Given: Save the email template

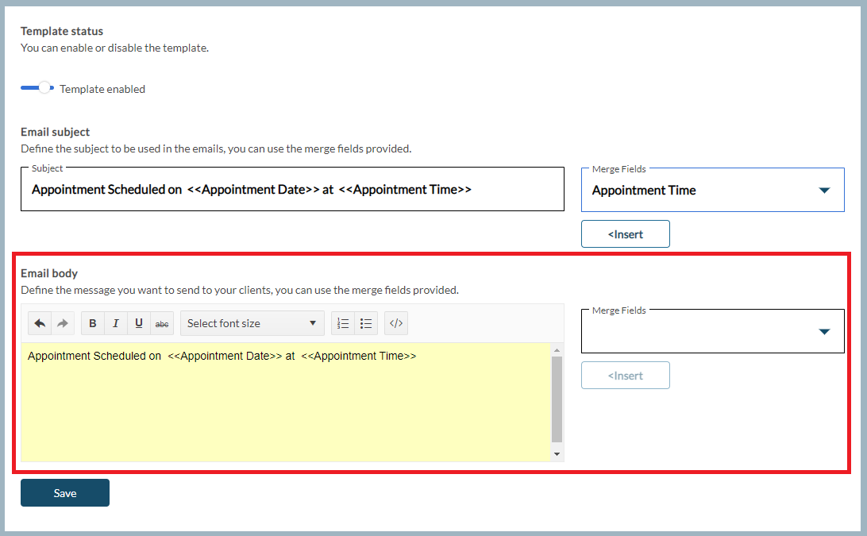Looking at the screenshot, I should pos(65,493).
